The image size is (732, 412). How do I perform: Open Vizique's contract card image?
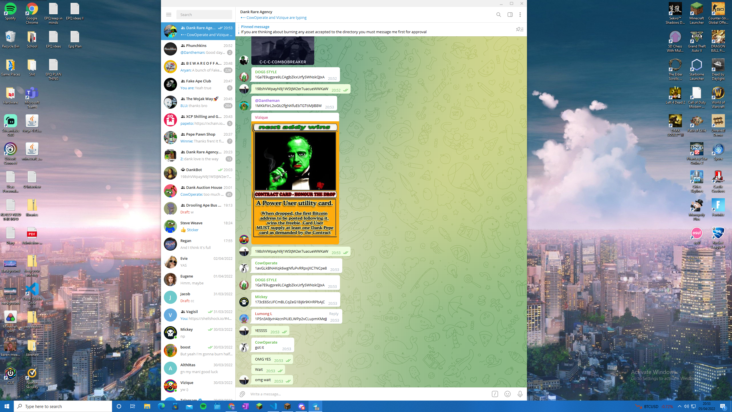[295, 183]
